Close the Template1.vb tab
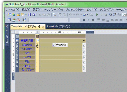 coord(43,27)
